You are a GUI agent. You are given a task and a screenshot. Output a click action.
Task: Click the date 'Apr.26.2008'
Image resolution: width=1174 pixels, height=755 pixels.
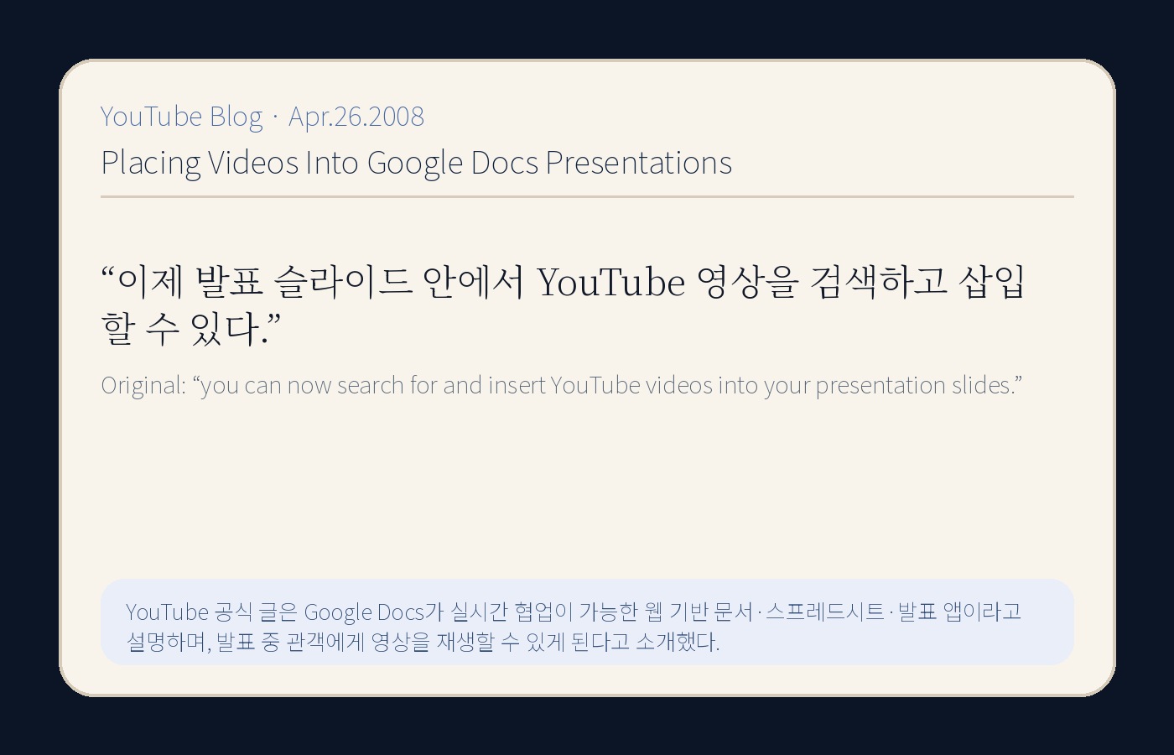[x=356, y=117]
